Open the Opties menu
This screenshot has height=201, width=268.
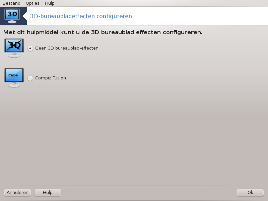[x=32, y=3]
